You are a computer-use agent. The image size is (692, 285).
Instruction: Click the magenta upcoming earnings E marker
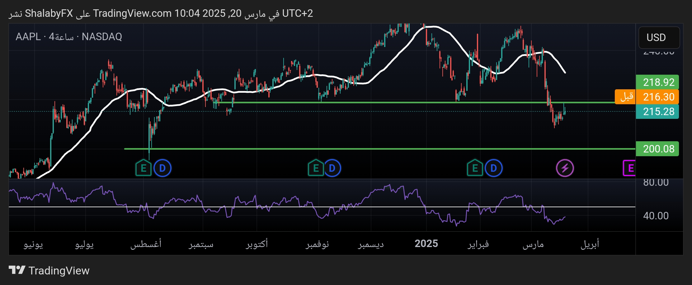[x=629, y=168]
